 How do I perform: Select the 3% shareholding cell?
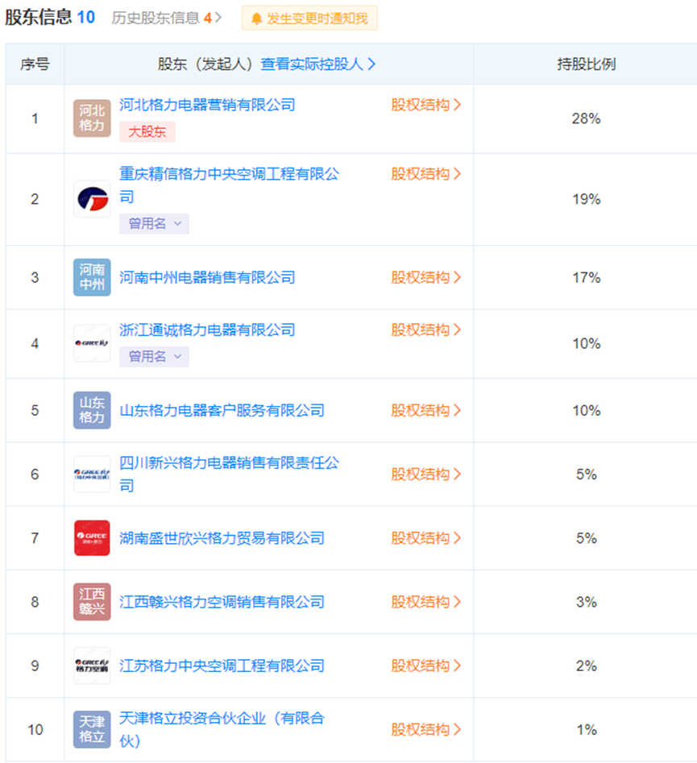pos(586,601)
